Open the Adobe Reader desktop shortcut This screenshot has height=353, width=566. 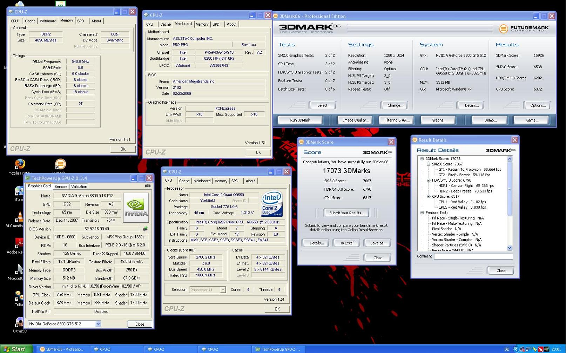click(x=19, y=243)
